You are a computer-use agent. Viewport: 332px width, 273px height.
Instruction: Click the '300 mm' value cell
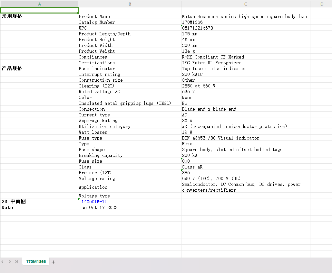pyautogui.click(x=246, y=45)
